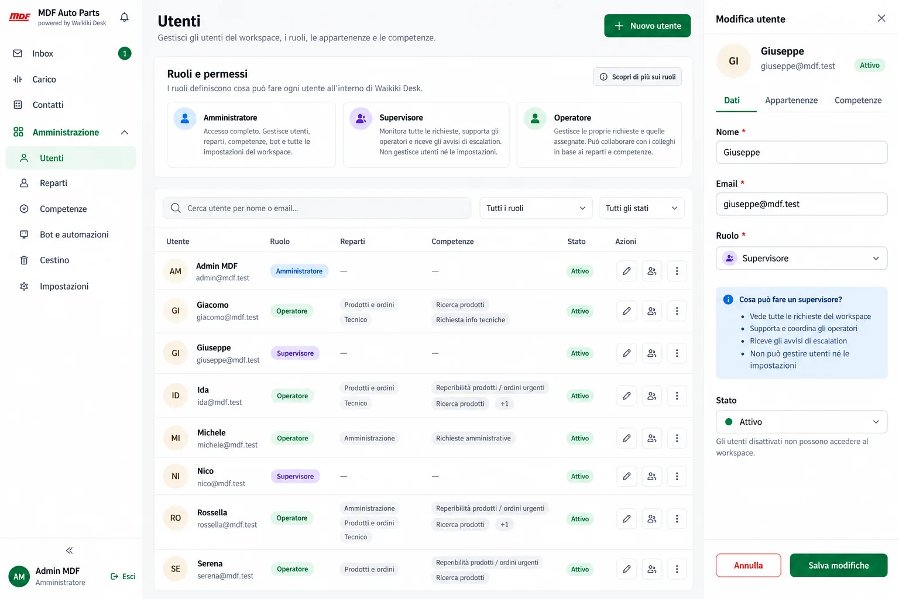Click Annulla button
Screen dimensions: 899x599
[x=749, y=566]
